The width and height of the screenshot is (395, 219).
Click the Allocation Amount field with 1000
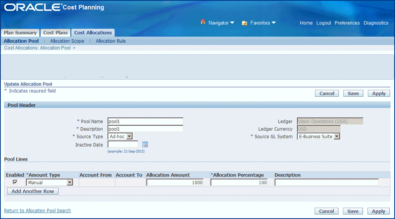tap(175, 182)
